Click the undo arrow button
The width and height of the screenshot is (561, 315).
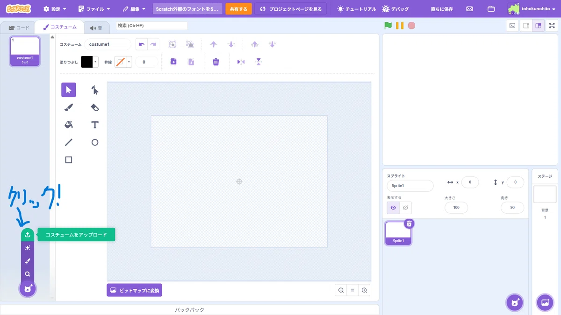pos(142,44)
